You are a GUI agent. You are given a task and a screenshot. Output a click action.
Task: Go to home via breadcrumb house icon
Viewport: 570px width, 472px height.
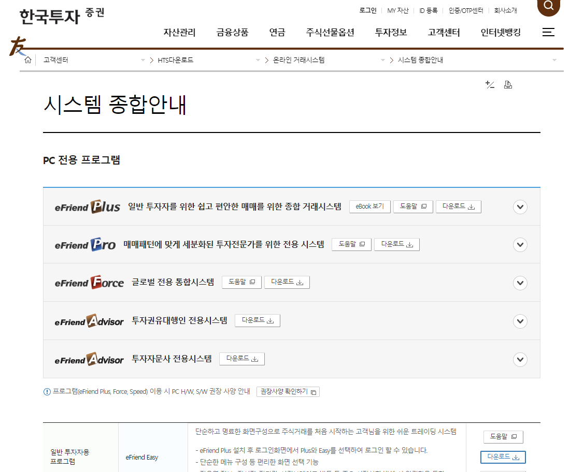(x=28, y=60)
